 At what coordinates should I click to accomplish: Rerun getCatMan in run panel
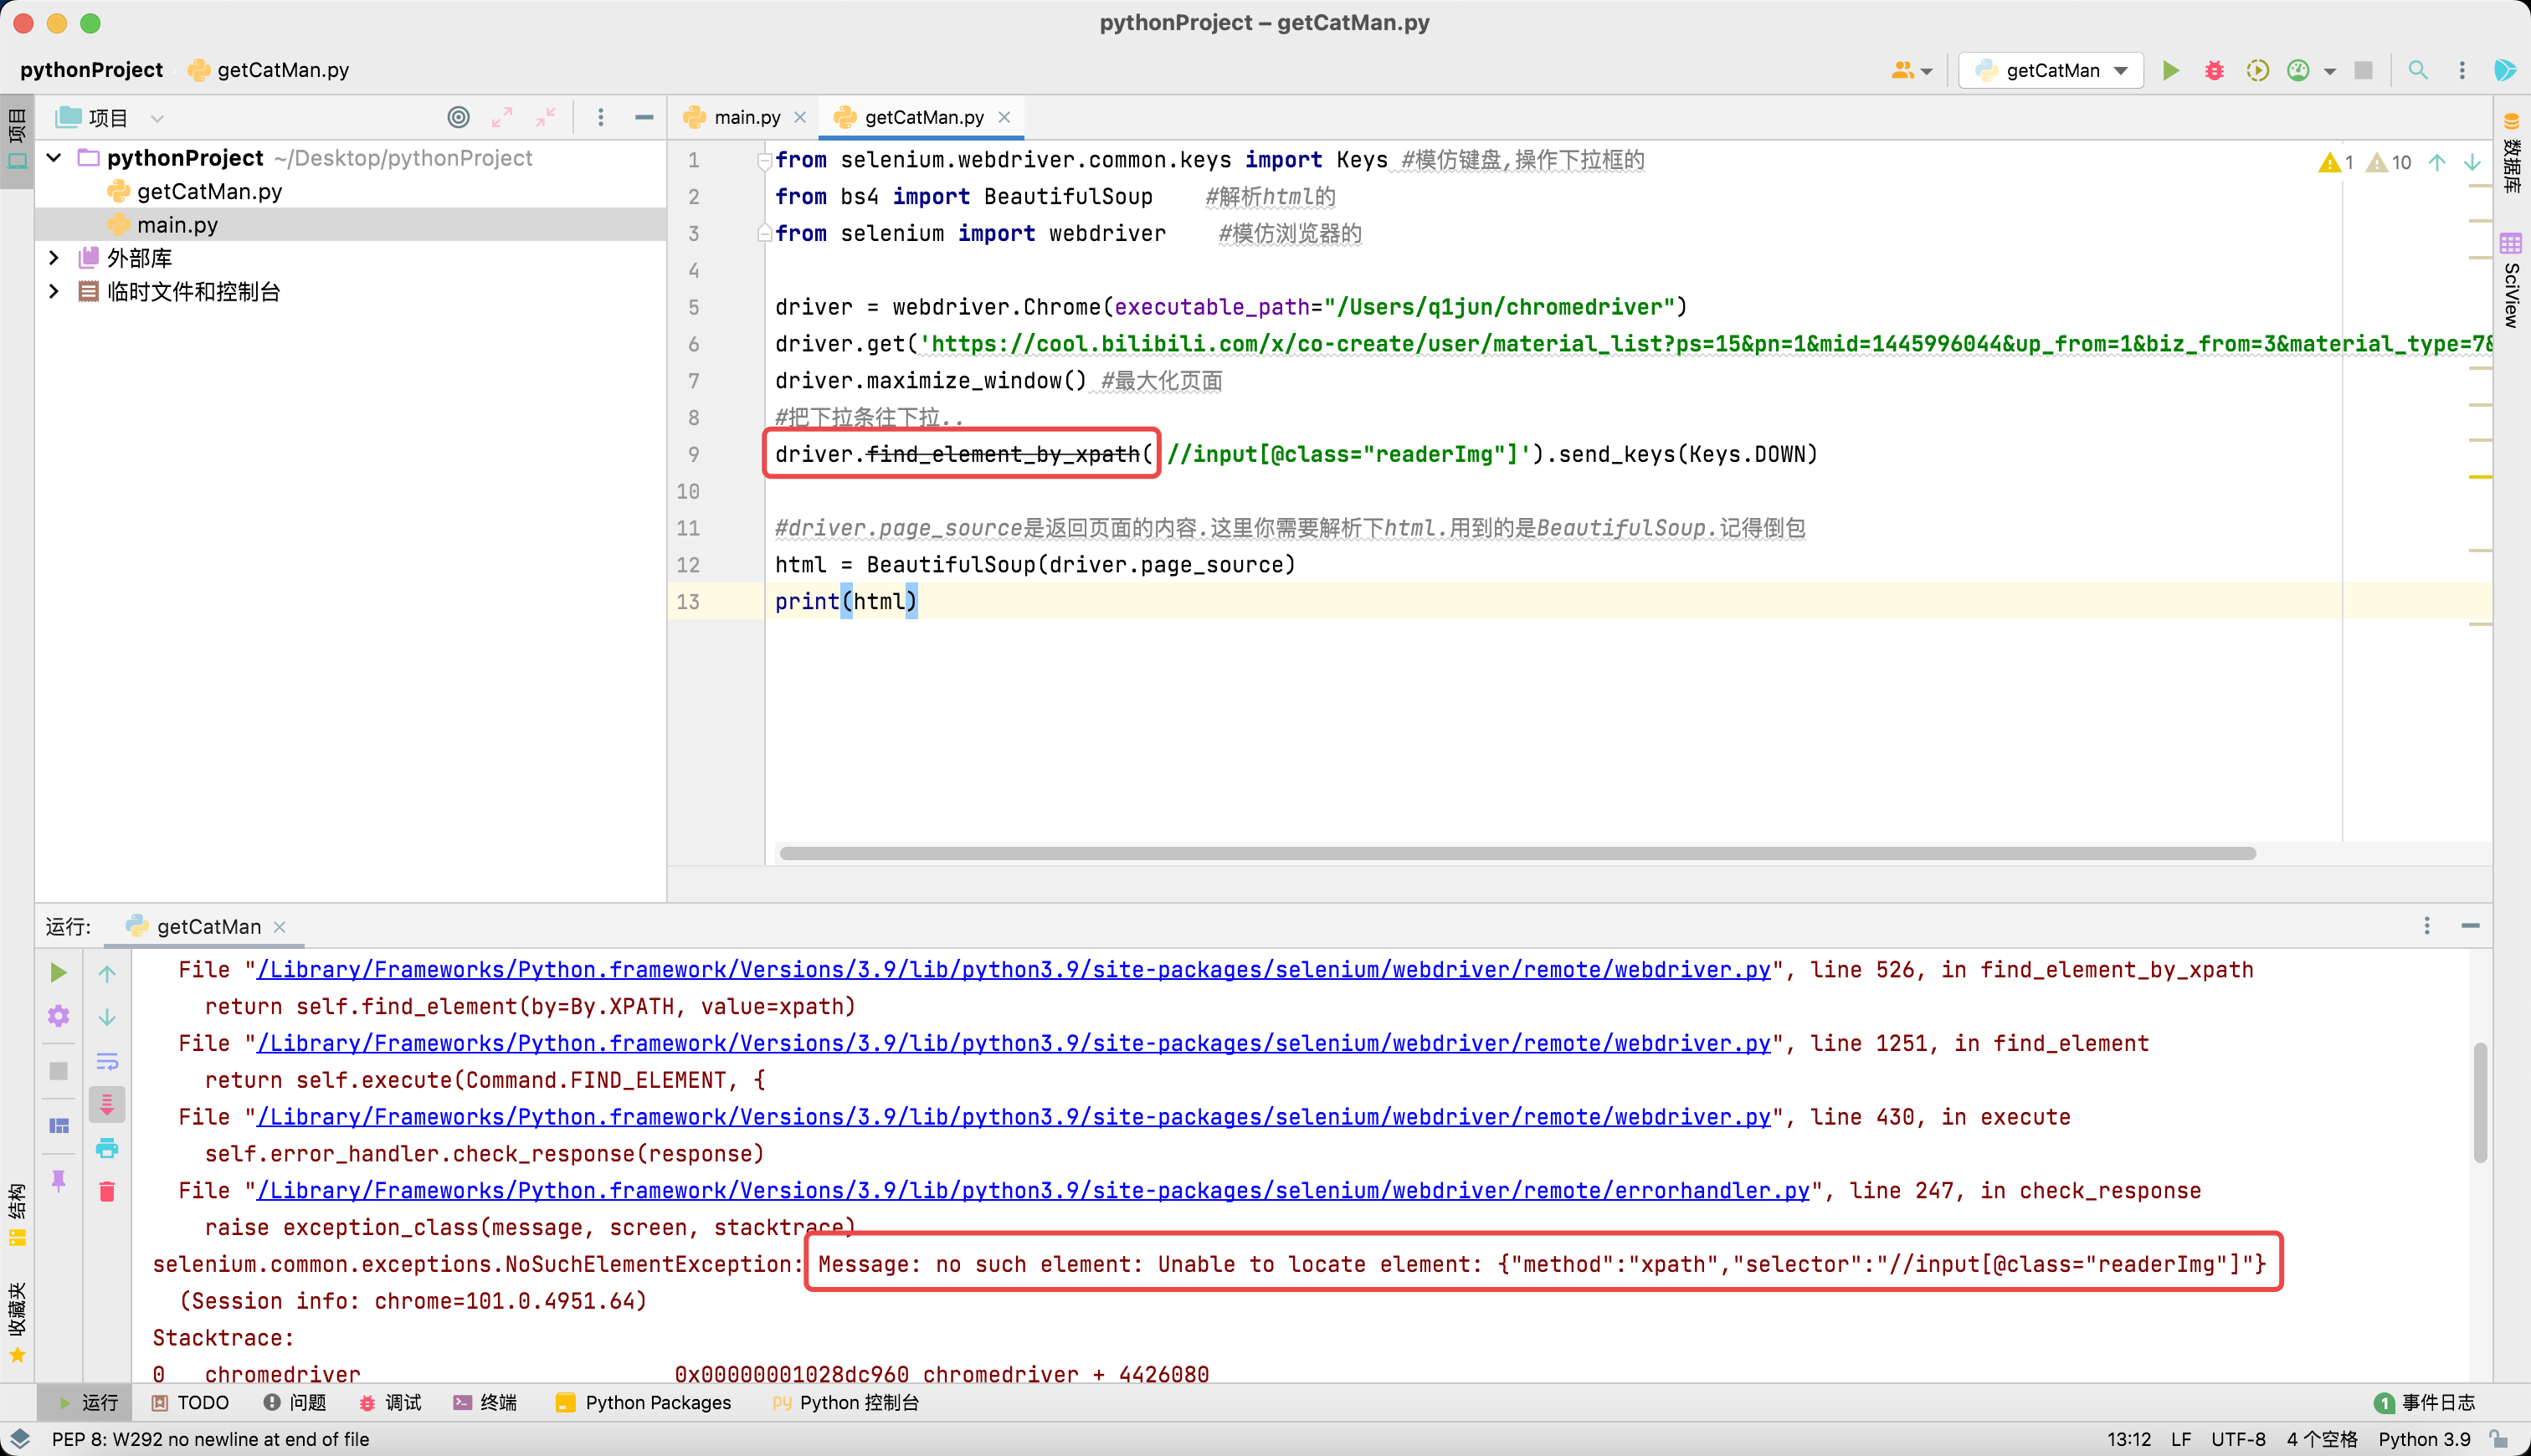(x=58, y=973)
